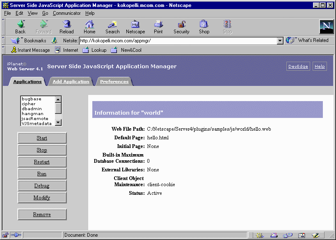The height and width of the screenshot is (240, 336).
Task: Click the Forward navigation icon
Action: click(x=44, y=27)
